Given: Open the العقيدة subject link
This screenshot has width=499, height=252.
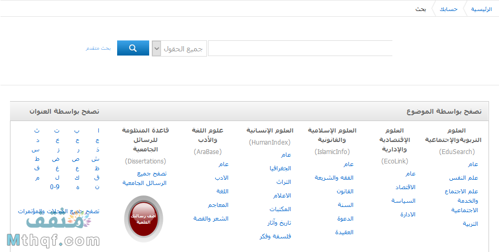Looking at the screenshot, I should click(345, 232).
